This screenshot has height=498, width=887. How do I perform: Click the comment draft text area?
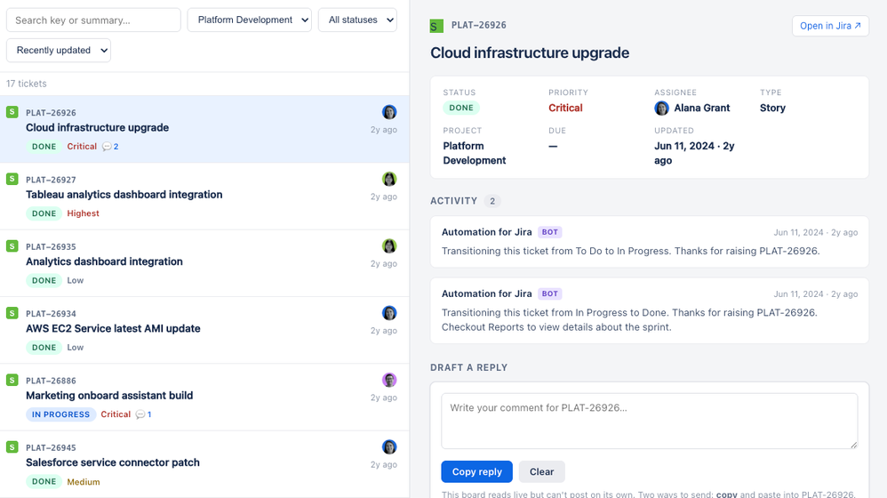[650, 421]
